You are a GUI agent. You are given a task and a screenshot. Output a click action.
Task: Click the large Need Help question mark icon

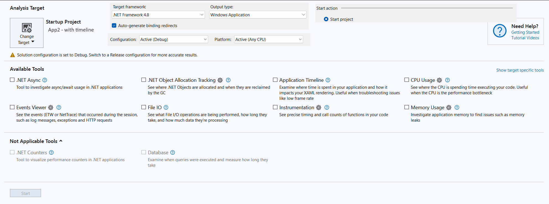coord(500,31)
